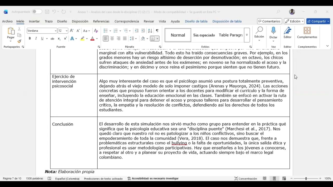Apply strikethrough formatting icon
Screen dimensions: 333x187
pos(52,38)
